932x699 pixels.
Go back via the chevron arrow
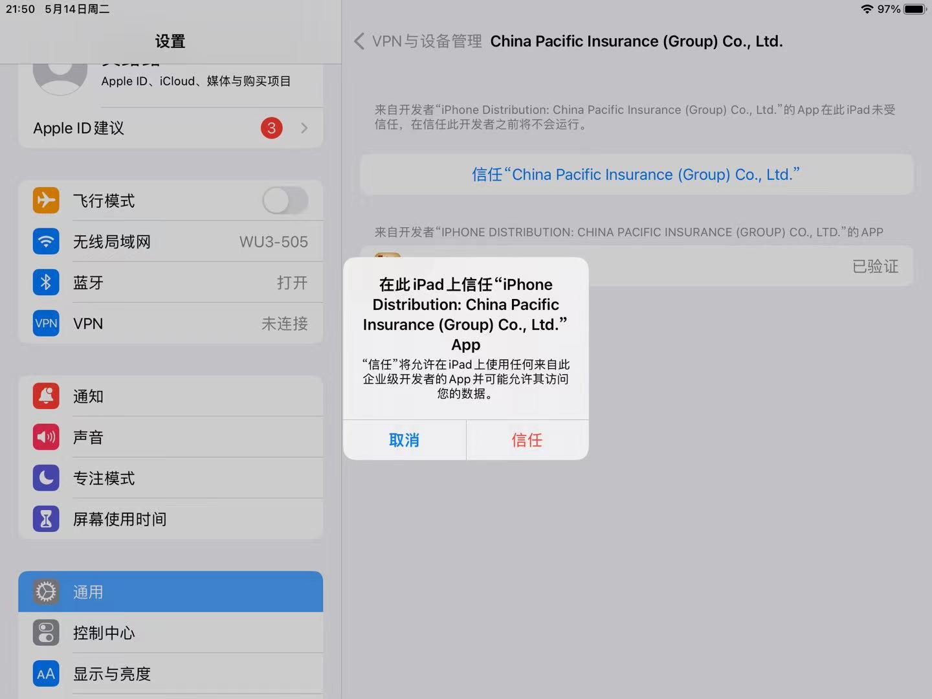359,41
